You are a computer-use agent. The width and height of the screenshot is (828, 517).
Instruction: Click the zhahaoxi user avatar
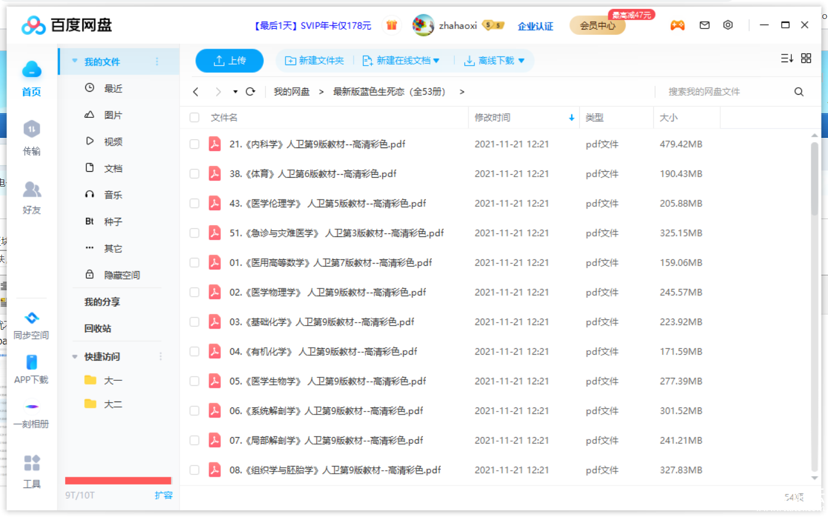pyautogui.click(x=423, y=25)
